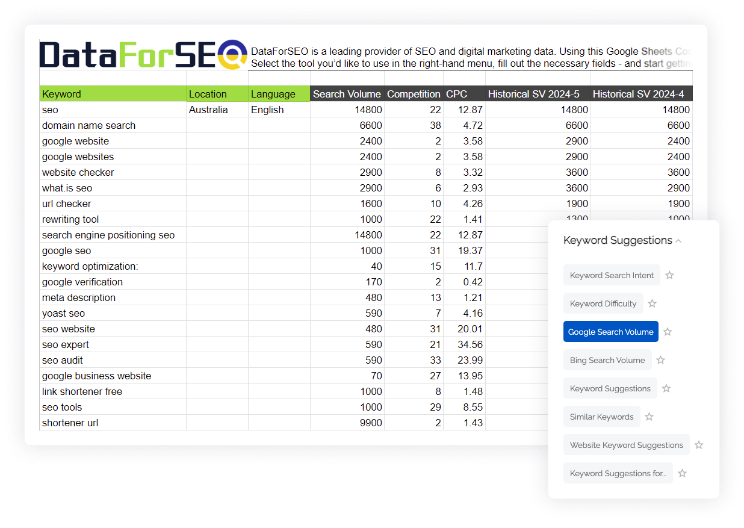Click 'search engine positioning seo' cell
The width and height of the screenshot is (744, 528).
(x=113, y=235)
